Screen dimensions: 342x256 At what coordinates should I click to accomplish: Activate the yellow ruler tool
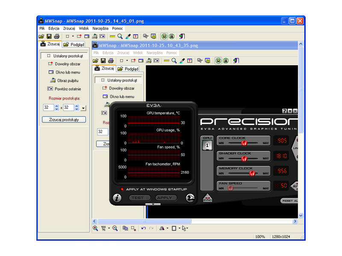112,36
